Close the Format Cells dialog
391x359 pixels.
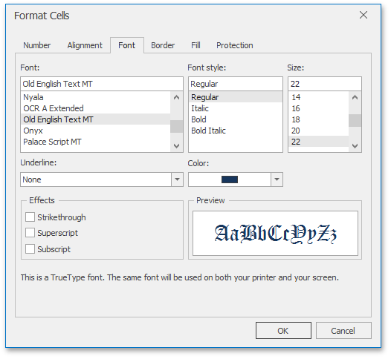point(363,15)
